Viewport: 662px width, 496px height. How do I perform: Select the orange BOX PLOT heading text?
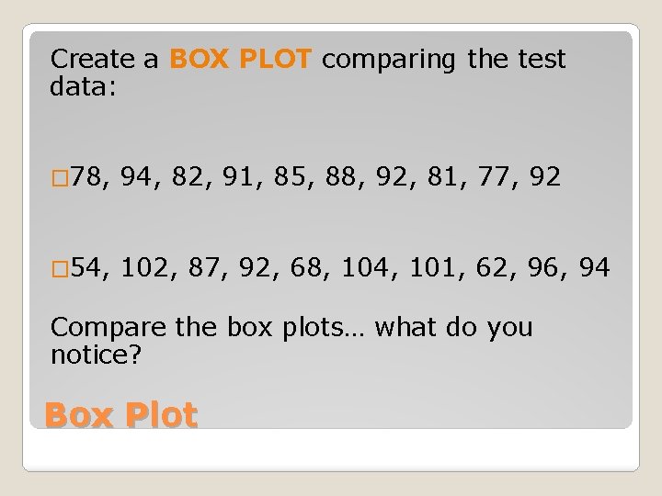pos(240,59)
